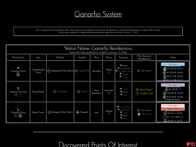
Task: Click the Notes column header
Action: point(173,57)
